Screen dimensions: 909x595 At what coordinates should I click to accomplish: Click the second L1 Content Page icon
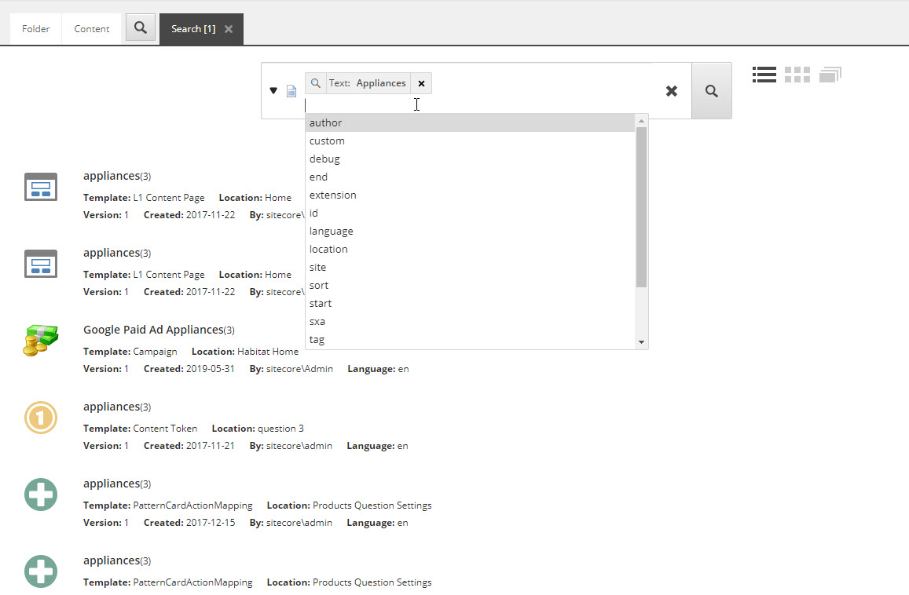(x=41, y=264)
